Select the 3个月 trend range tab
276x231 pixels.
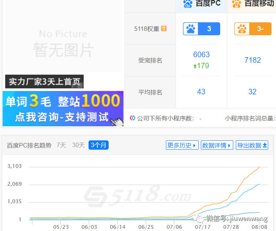99,145
